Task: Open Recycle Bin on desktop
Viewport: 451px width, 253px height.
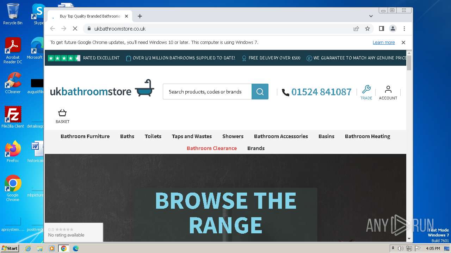Action: click(x=13, y=14)
